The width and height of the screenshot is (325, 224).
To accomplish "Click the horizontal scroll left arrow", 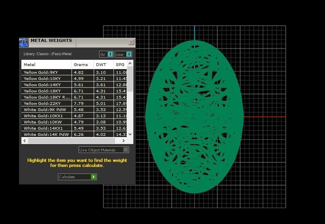I will pos(24,141).
